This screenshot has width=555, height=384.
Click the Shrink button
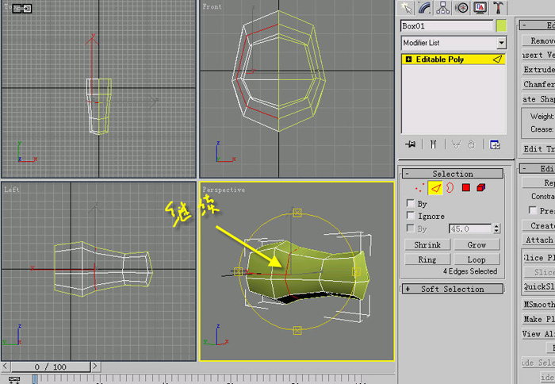point(427,245)
